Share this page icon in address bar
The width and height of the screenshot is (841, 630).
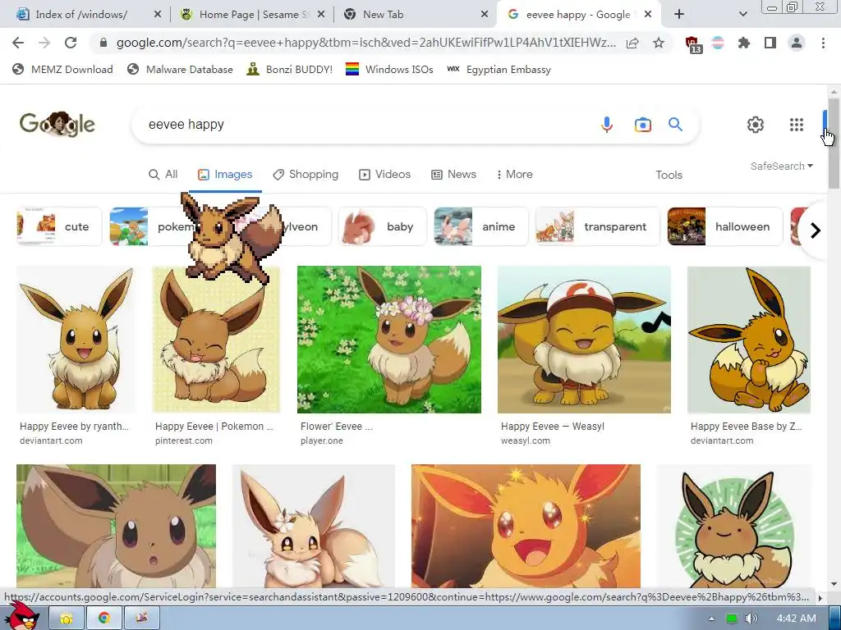(x=632, y=43)
